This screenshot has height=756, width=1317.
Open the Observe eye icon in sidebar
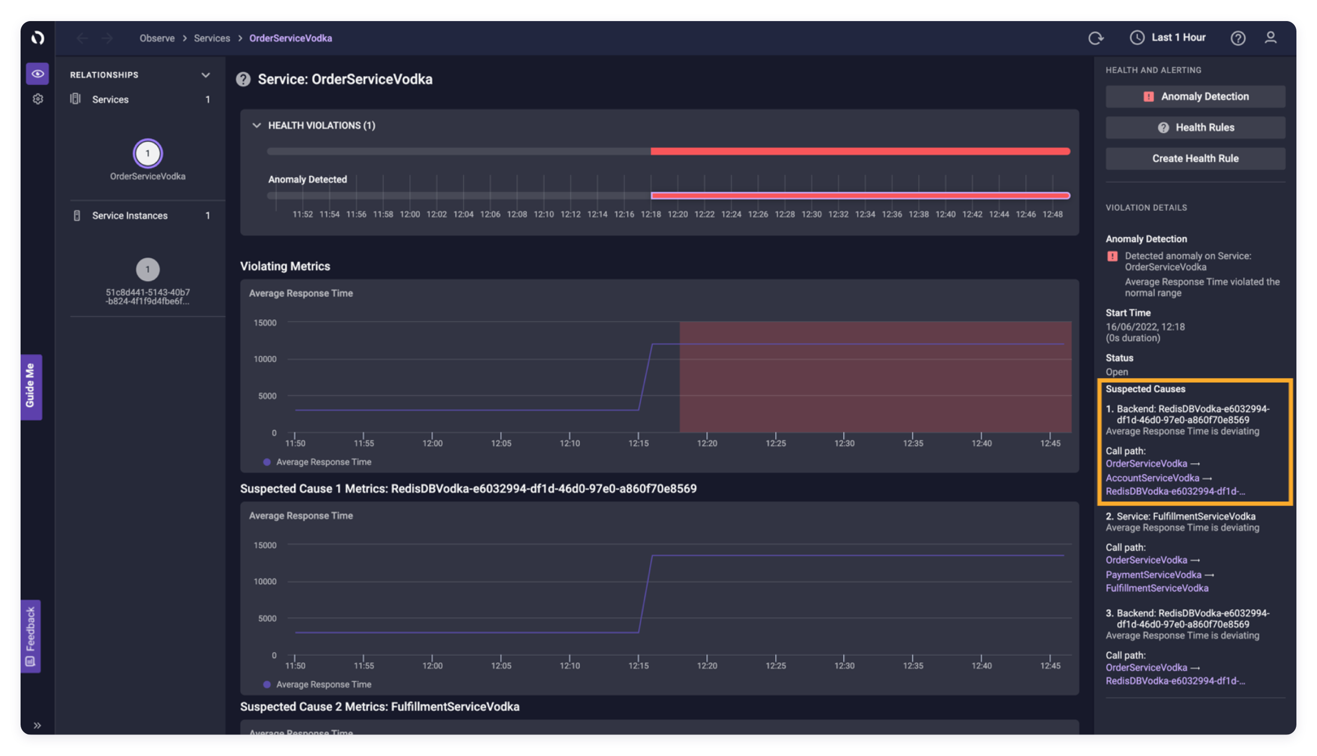[38, 74]
